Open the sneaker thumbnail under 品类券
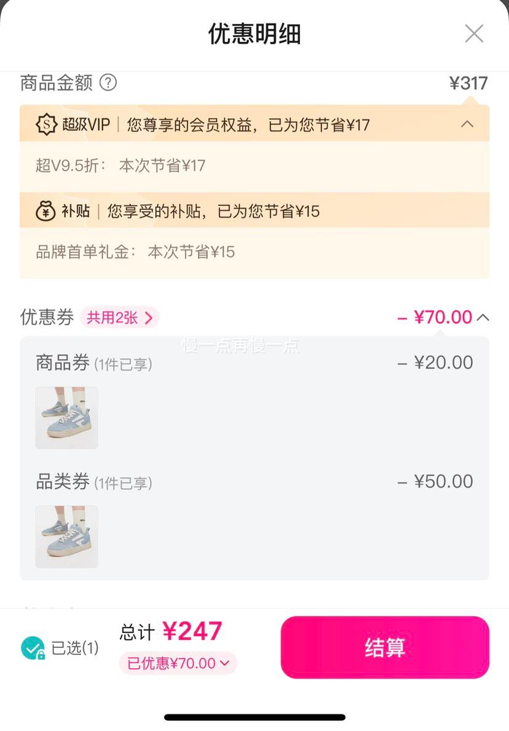509x731 pixels. click(66, 537)
